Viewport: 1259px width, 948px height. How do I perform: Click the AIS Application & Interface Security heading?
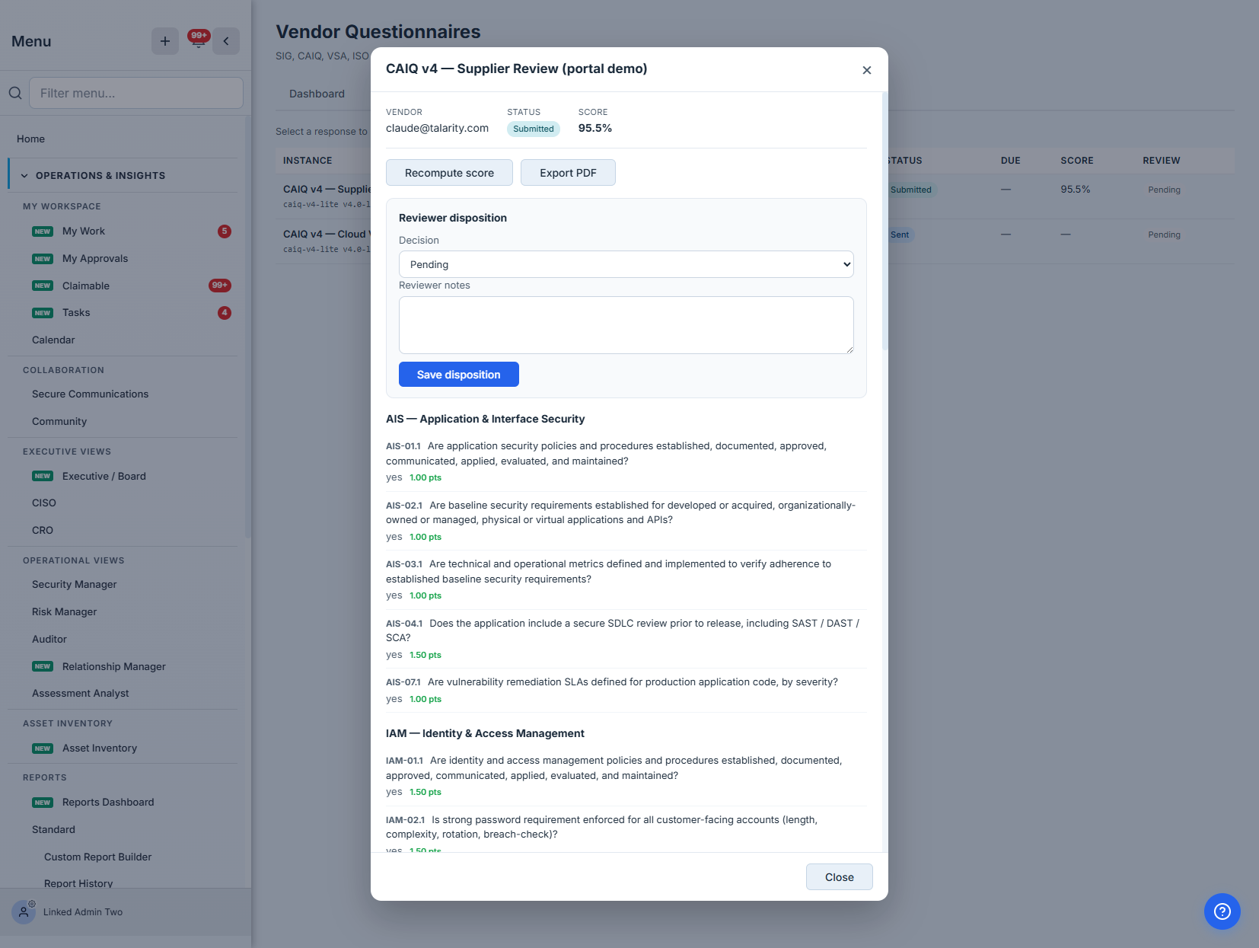click(x=486, y=419)
